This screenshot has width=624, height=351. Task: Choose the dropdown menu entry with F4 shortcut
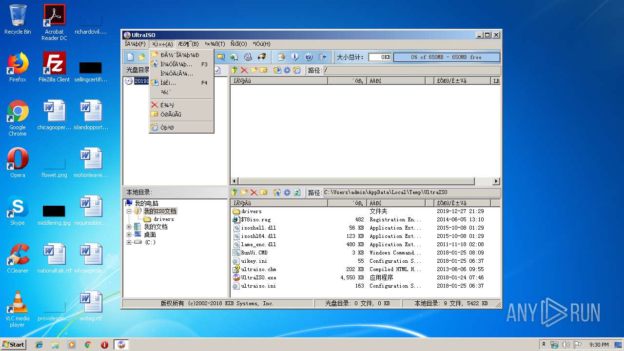(x=181, y=83)
